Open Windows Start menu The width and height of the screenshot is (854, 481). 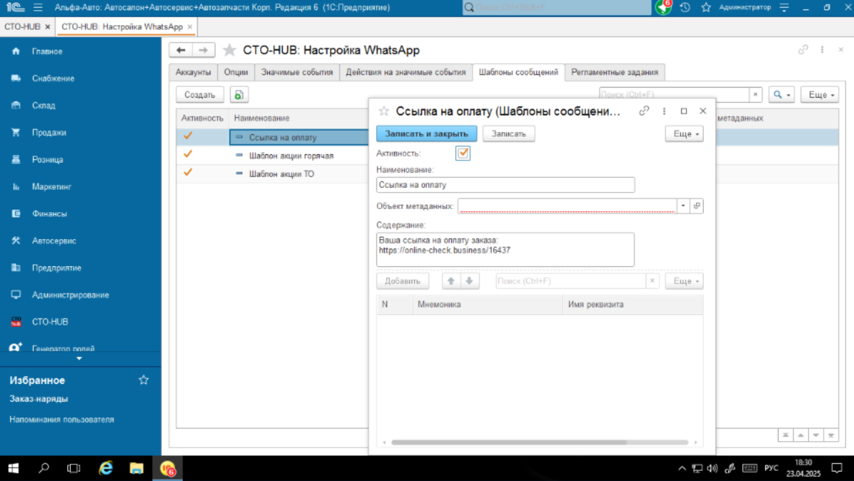pos(13,468)
